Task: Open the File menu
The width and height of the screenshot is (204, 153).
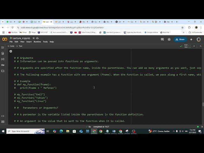Action: pos(11,42)
